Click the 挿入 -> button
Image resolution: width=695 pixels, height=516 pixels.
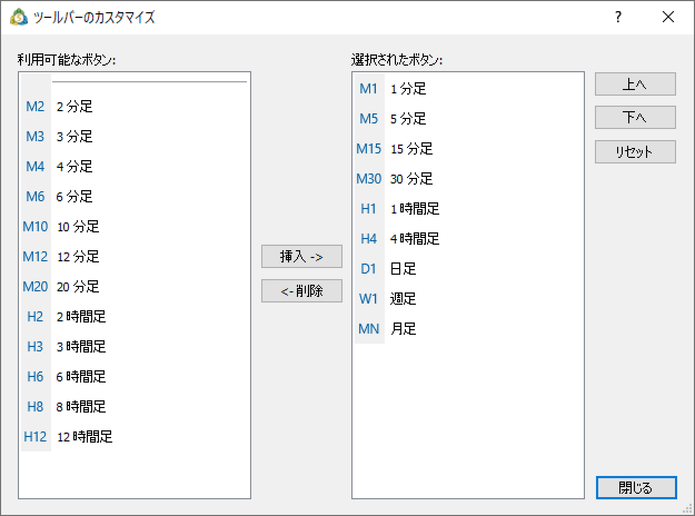coord(302,257)
